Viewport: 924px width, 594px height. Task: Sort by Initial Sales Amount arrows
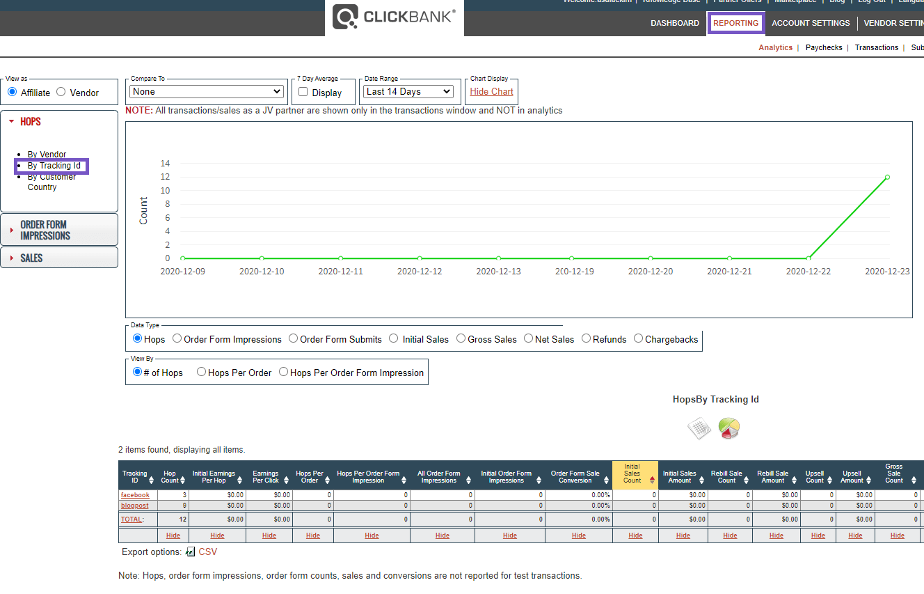tap(702, 480)
